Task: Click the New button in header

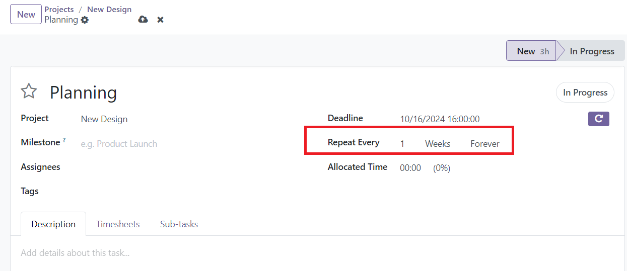Action: pos(26,15)
